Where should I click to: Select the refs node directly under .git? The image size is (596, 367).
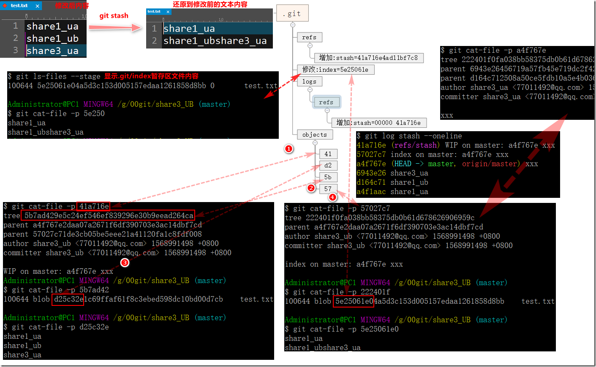pyautogui.click(x=310, y=37)
